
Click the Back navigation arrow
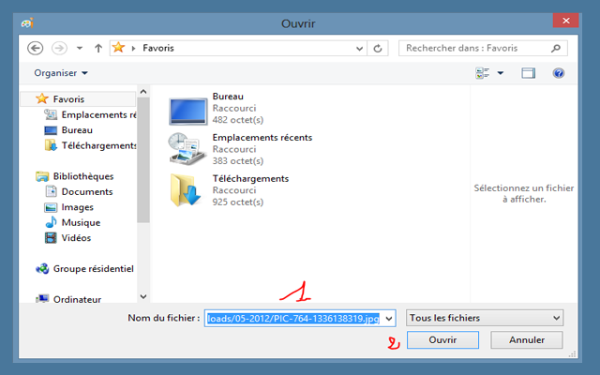(36, 48)
